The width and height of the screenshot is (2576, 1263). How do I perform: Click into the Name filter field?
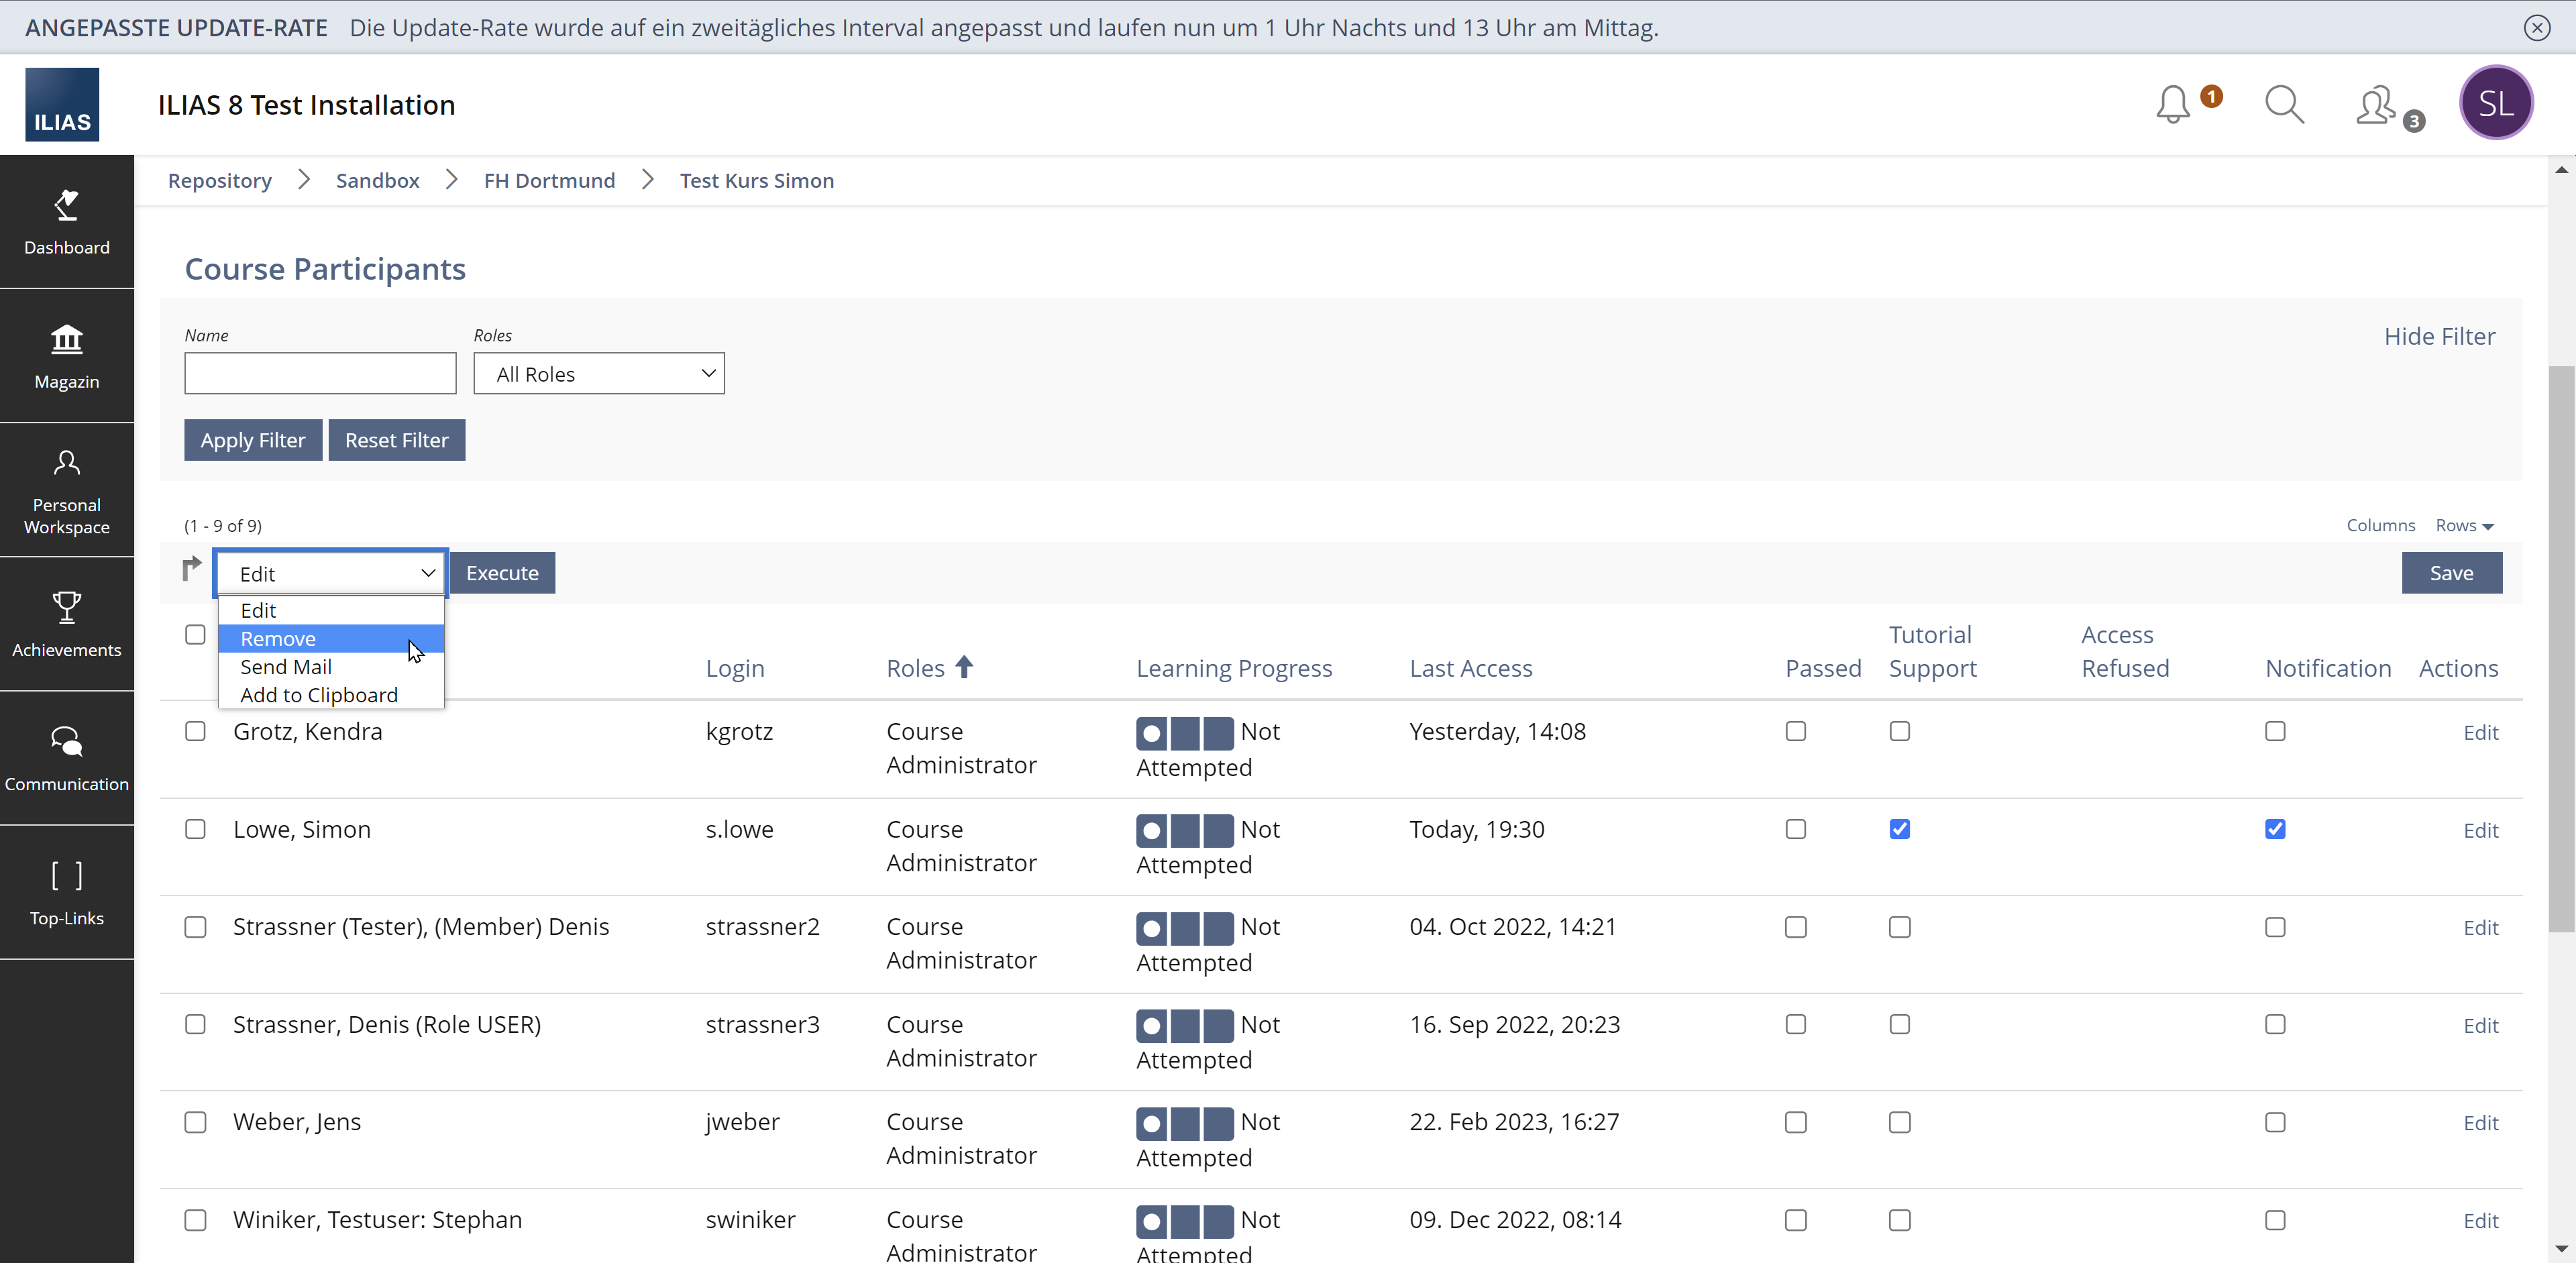click(320, 374)
